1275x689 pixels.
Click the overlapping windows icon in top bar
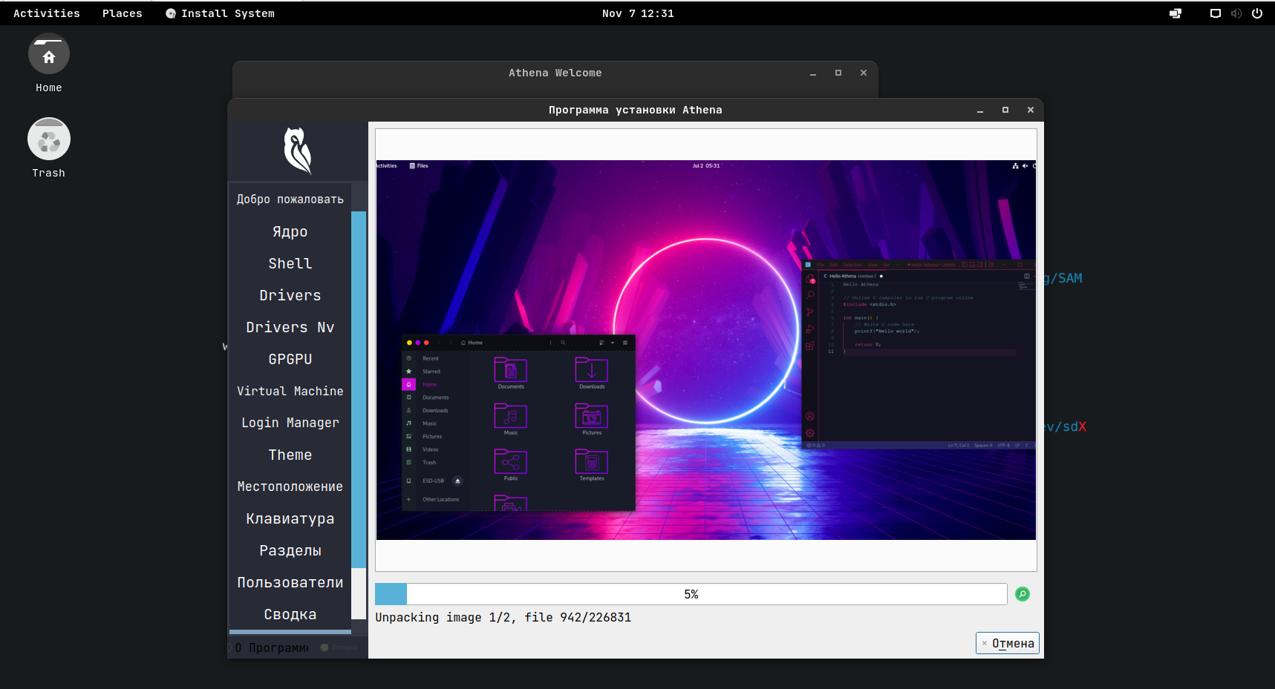[x=1175, y=13]
